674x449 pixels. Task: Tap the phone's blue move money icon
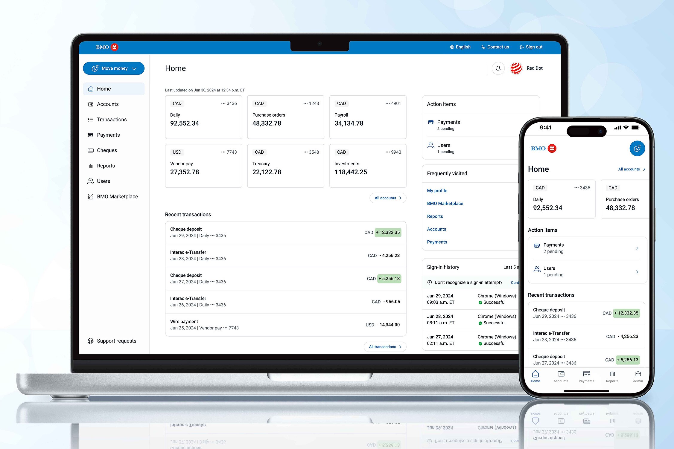point(637,149)
